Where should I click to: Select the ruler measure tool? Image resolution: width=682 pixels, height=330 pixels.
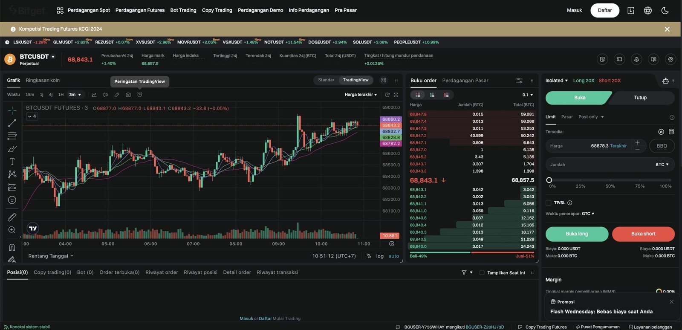pyautogui.click(x=12, y=217)
